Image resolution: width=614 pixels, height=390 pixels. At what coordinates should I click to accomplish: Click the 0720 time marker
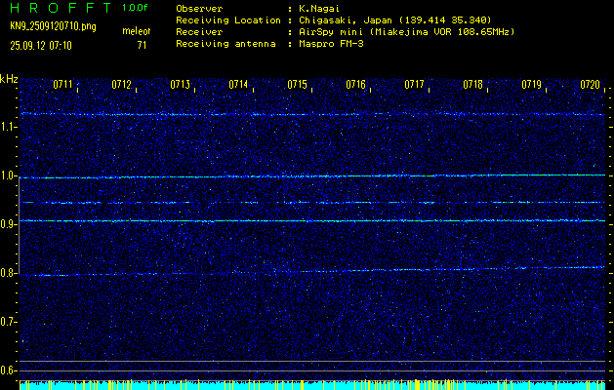[x=591, y=84]
